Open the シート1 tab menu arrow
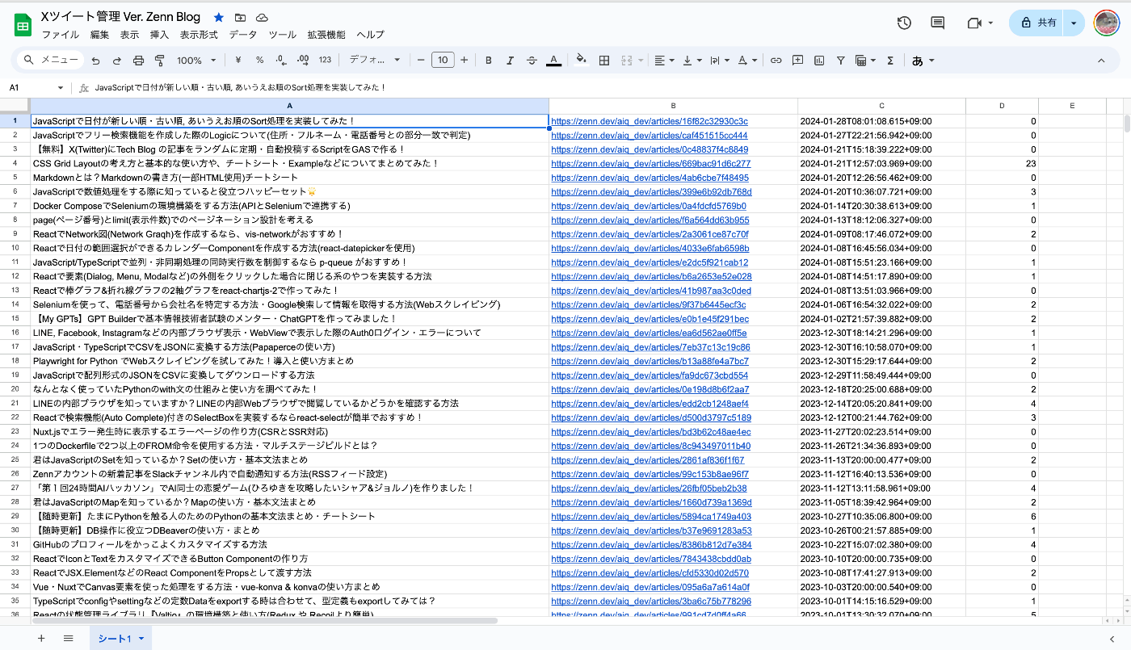Screen dimensions: 1131x650 click(142, 639)
